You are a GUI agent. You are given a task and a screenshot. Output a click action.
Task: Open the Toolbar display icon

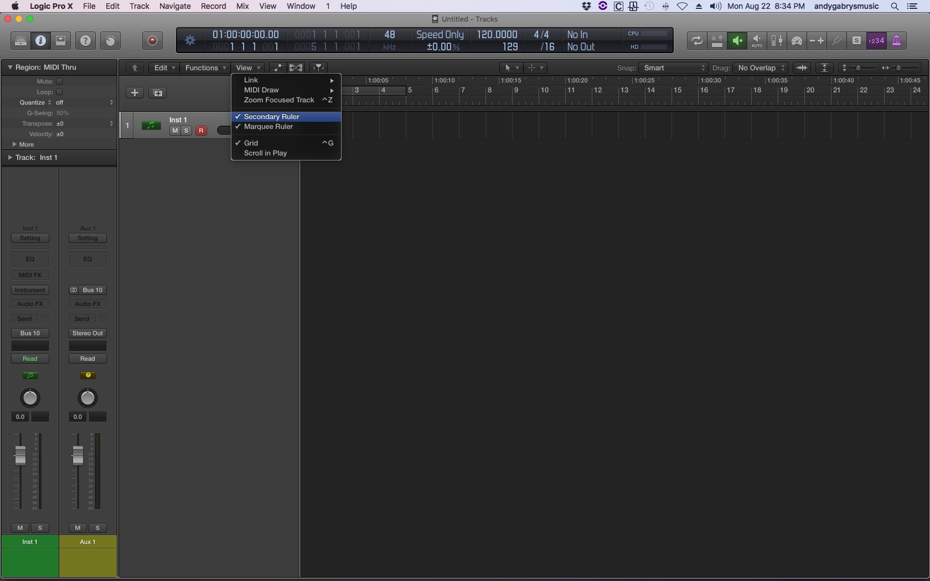(x=61, y=40)
